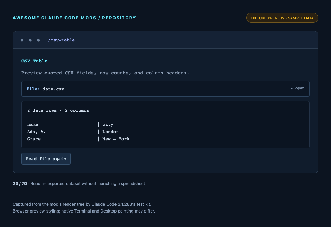Click 'Read an exported dataset without launching' caption
Image resolution: width=331 pixels, height=227 pixels.
[x=88, y=184]
